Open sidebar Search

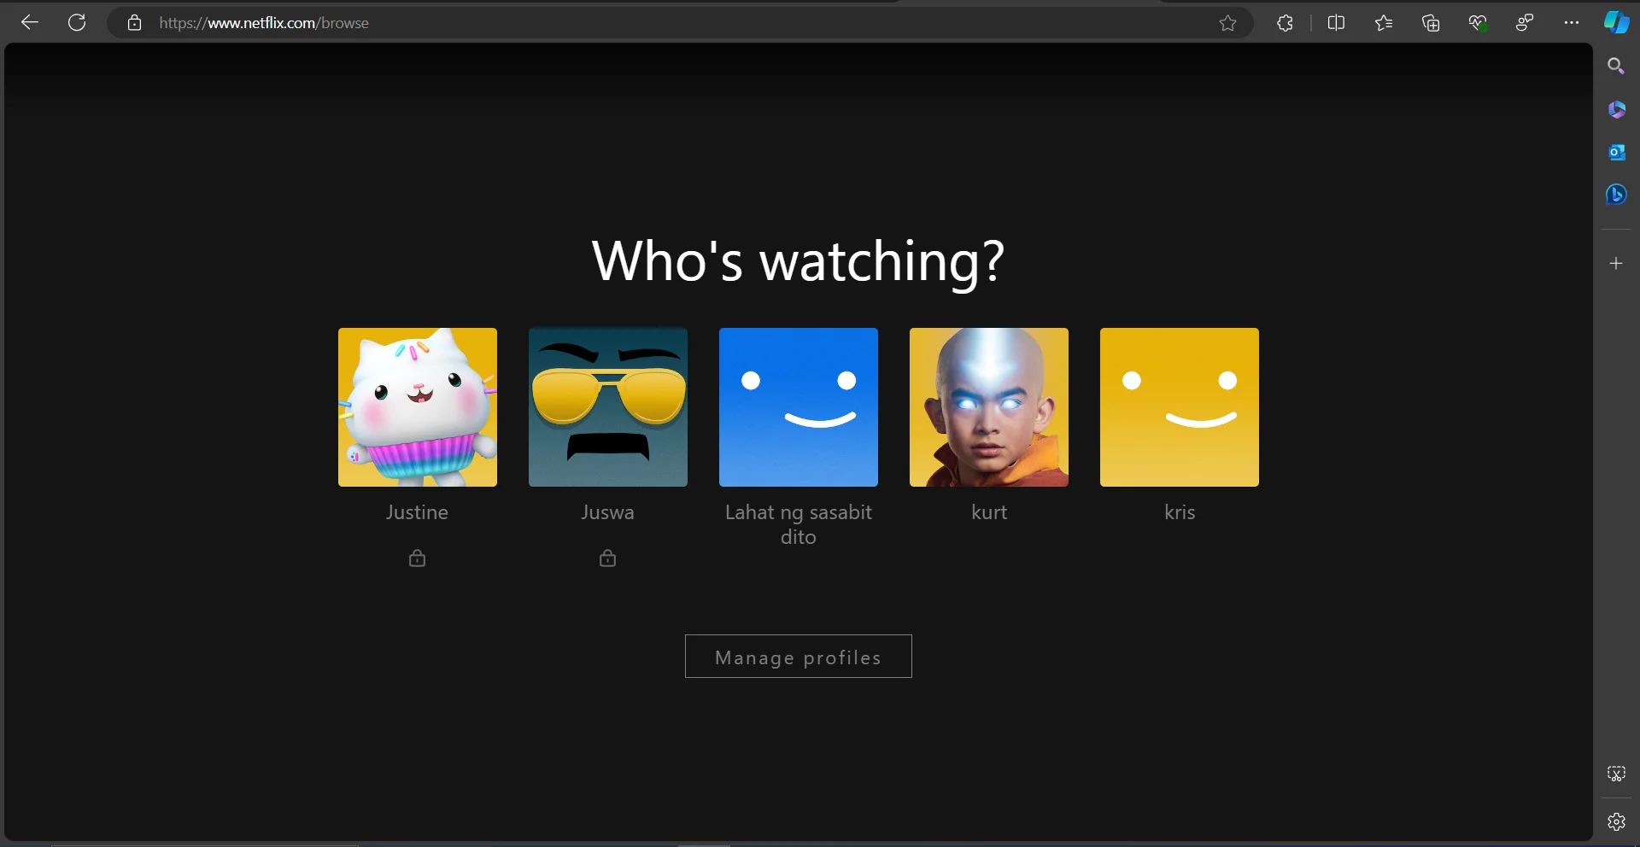(1616, 66)
